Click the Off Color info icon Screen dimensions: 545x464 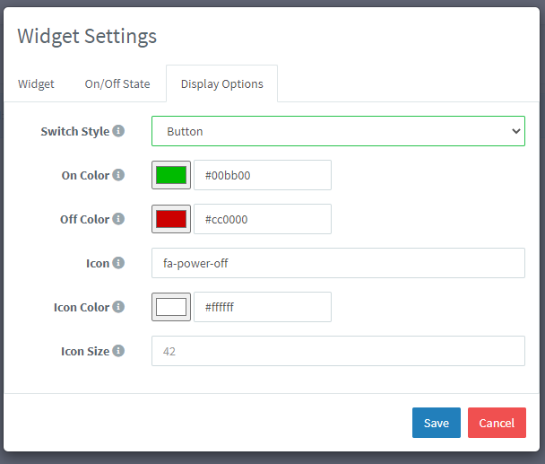119,219
